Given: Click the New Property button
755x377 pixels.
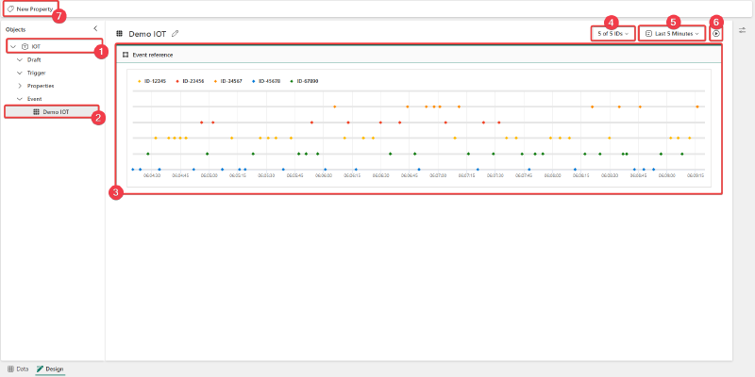Looking at the screenshot, I should [30, 9].
